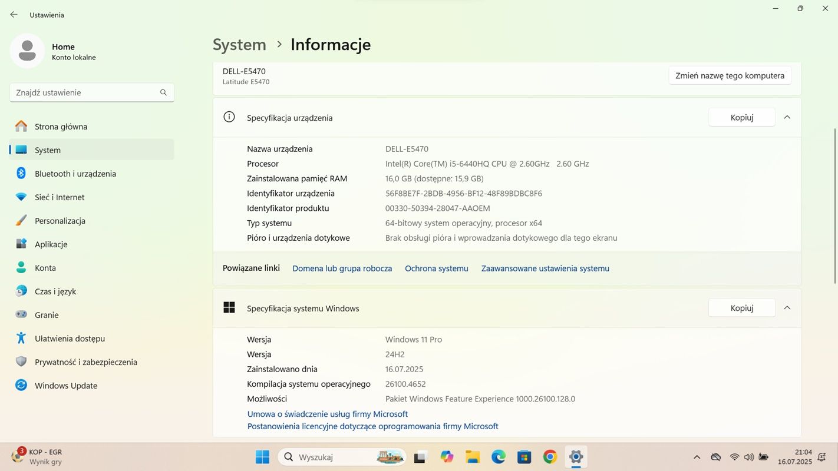Open Domena lub grupa robocza link
Viewport: 838px width, 471px height.
(x=342, y=268)
